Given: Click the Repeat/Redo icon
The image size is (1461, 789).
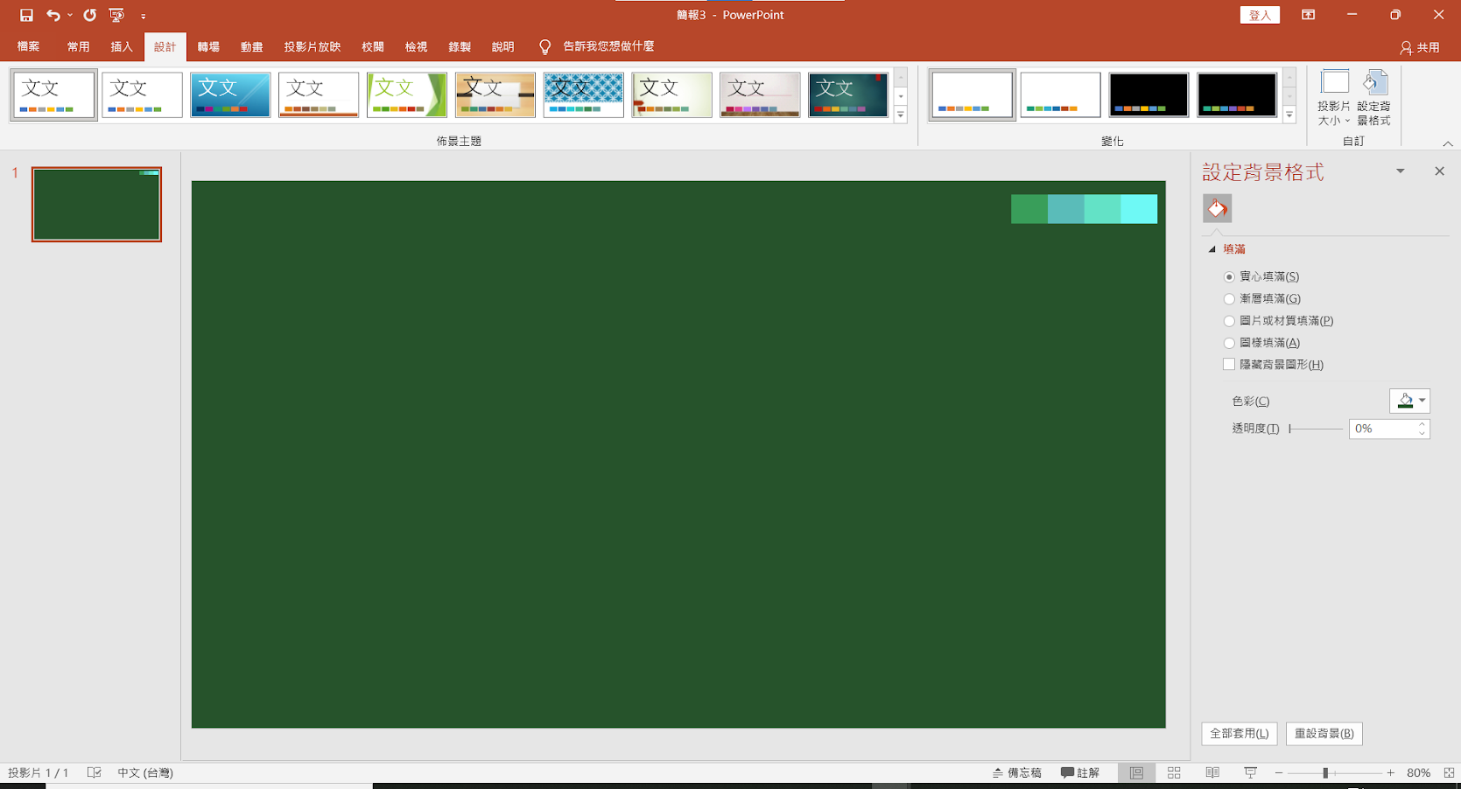Looking at the screenshot, I should coord(89,15).
